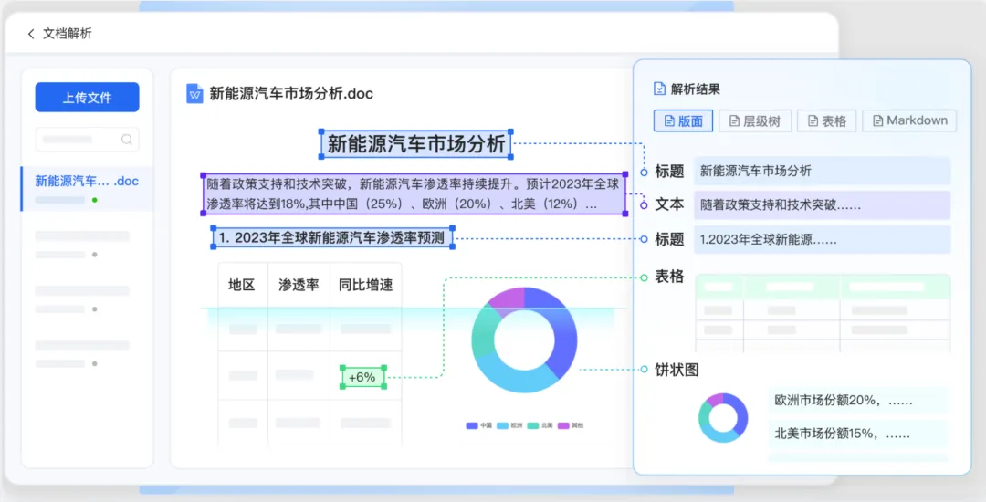This screenshot has width=986, height=502.
Task: Select the highlighted title block 新能源汽车市场分析
Action: click(x=415, y=144)
